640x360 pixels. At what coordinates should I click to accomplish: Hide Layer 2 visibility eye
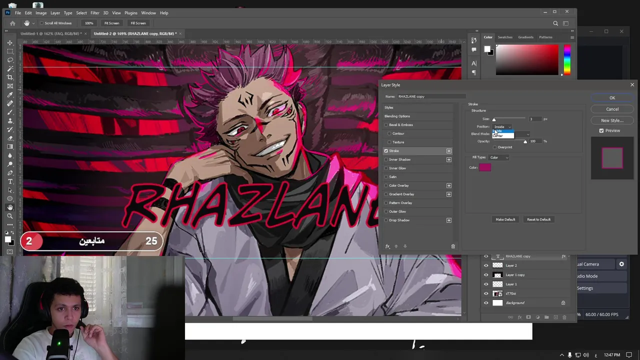tap(486, 265)
